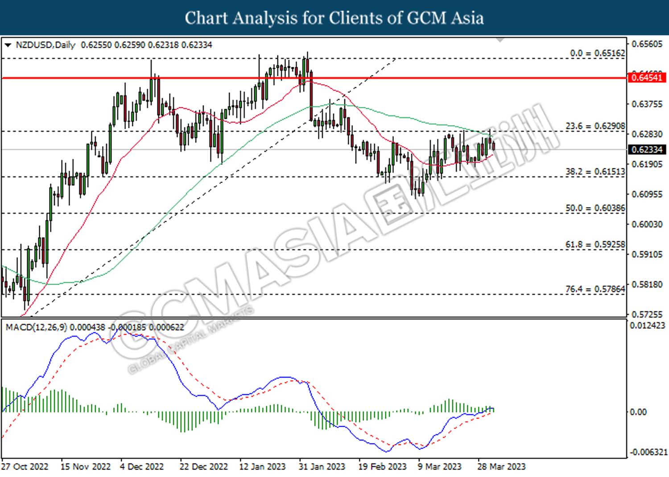Click the price axis value 0.60030
Screen dimensions: 669x477
(x=647, y=224)
